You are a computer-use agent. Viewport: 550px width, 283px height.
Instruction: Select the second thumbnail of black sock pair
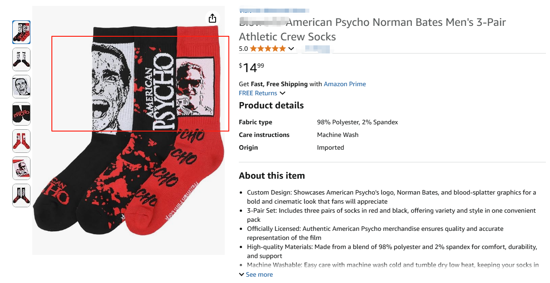(x=21, y=59)
